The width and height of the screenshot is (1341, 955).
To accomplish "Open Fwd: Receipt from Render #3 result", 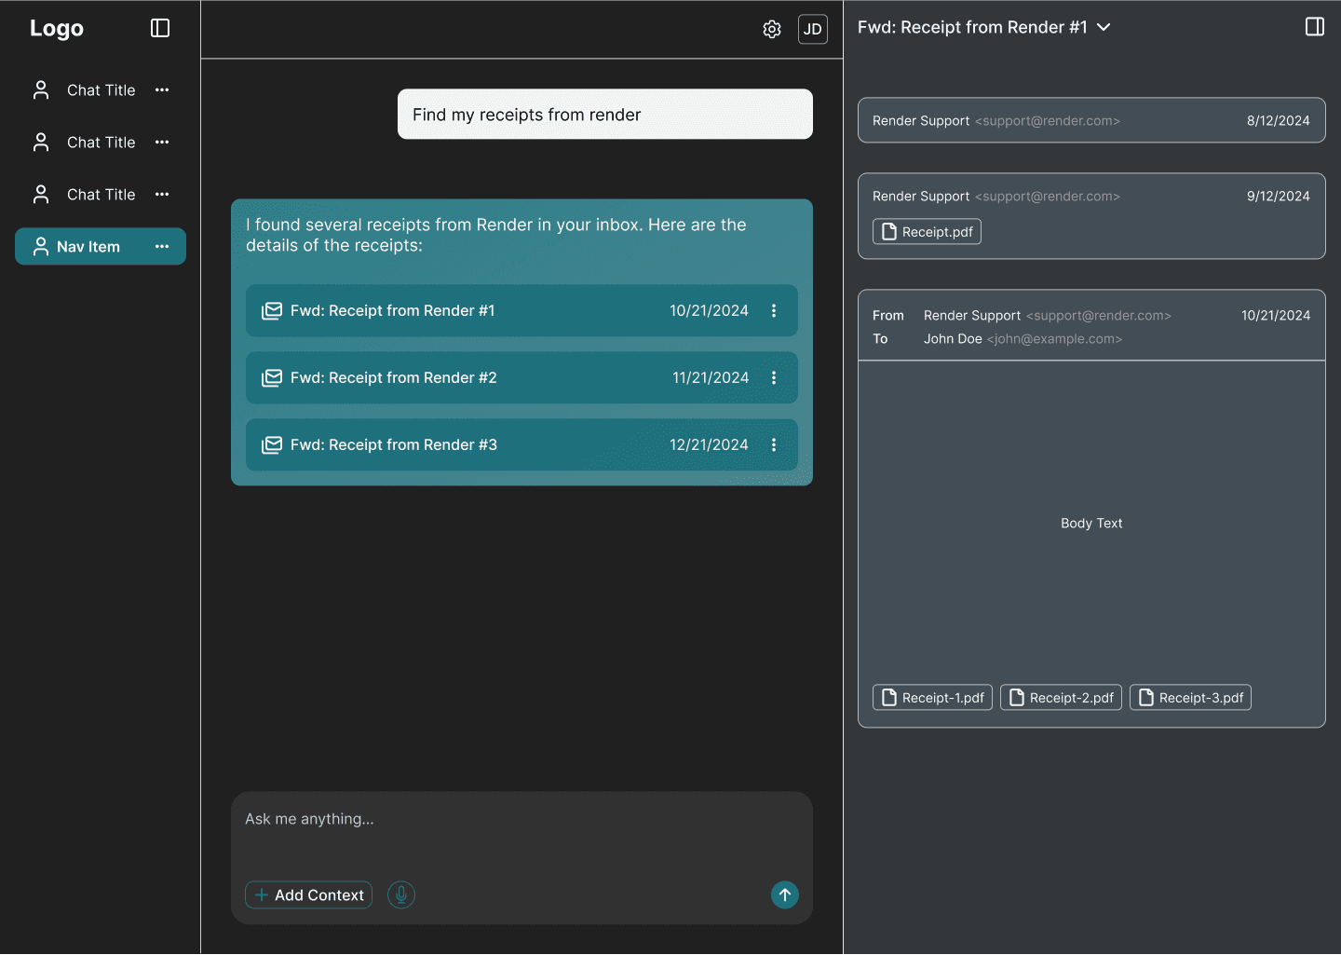I will [521, 445].
